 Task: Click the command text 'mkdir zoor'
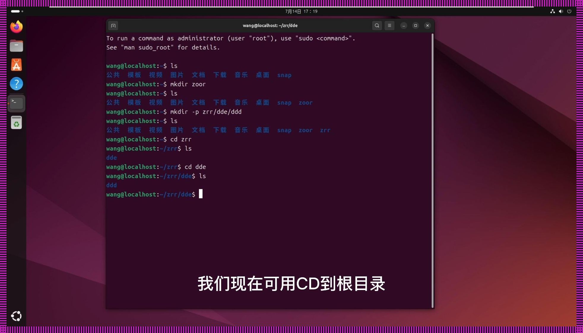(x=188, y=84)
